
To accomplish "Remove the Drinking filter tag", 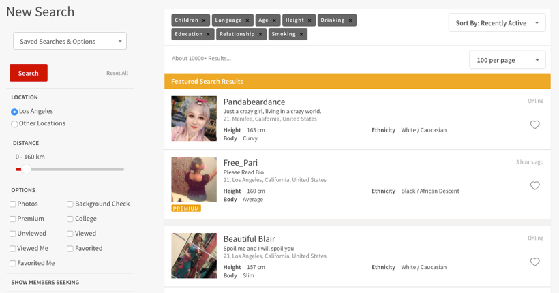I will coord(350,20).
